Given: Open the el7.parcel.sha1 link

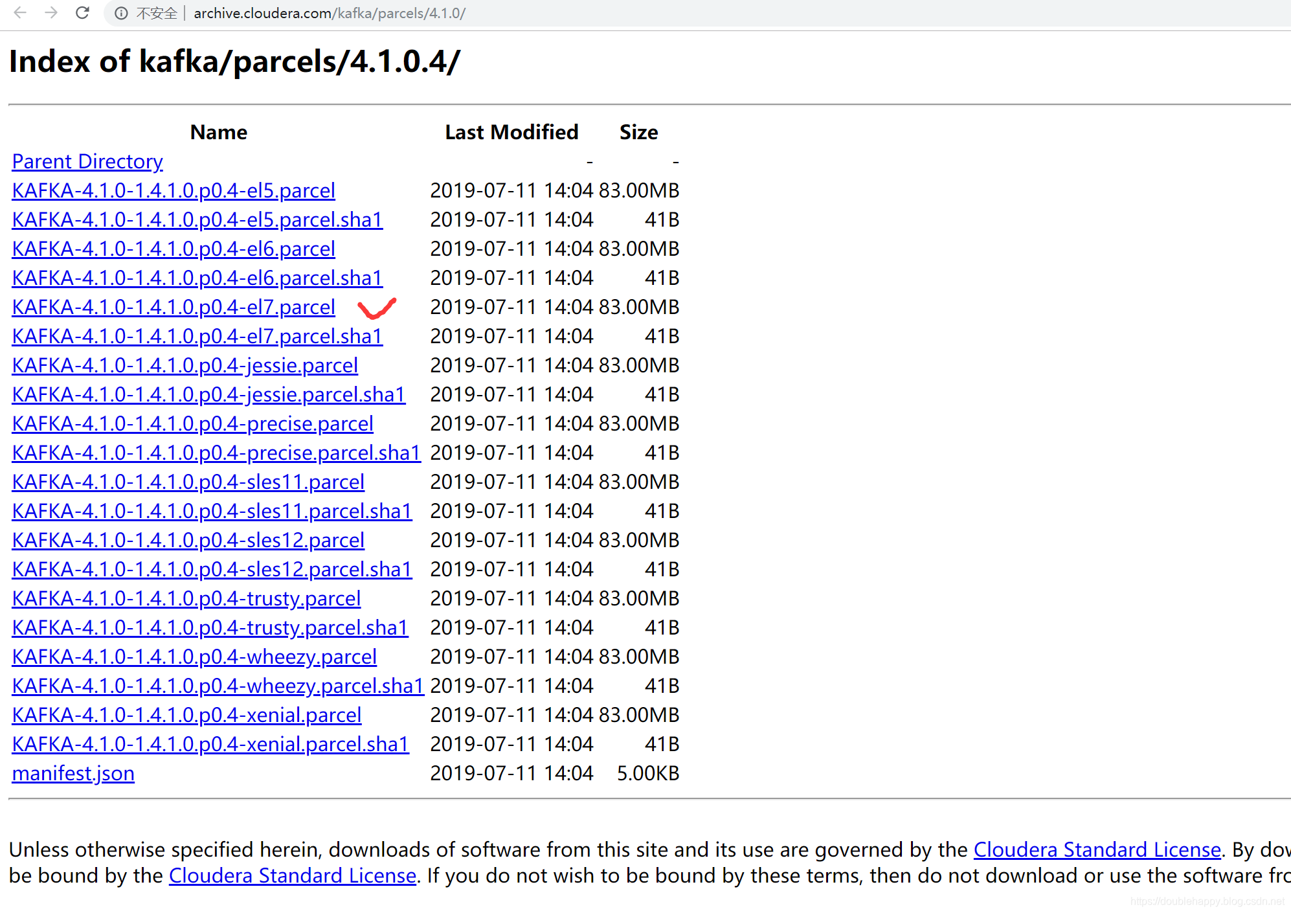Looking at the screenshot, I should pos(197,336).
